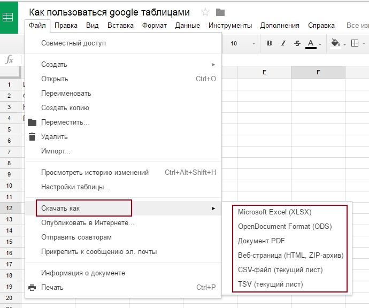Image resolution: width=369 pixels, height=308 pixels.
Task: Open the Формат menu
Action: [x=155, y=25]
